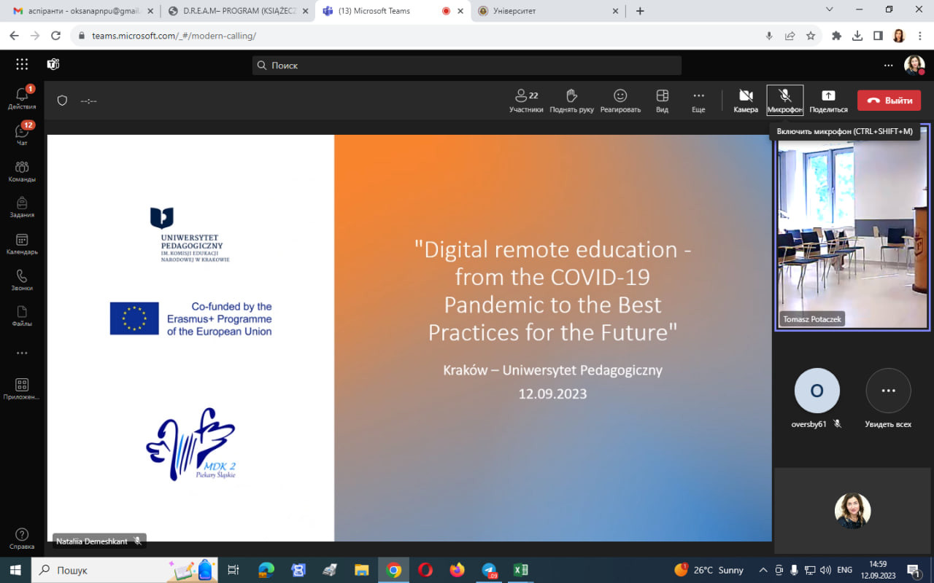Show hidden system tray icons
This screenshot has height=583, width=934.
(x=763, y=570)
